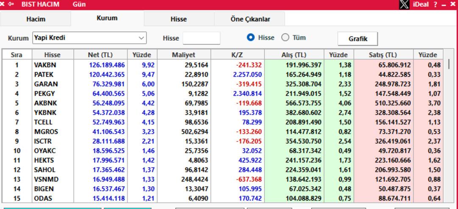
Task: Select the AKBNK stock name
Action: pos(45,103)
